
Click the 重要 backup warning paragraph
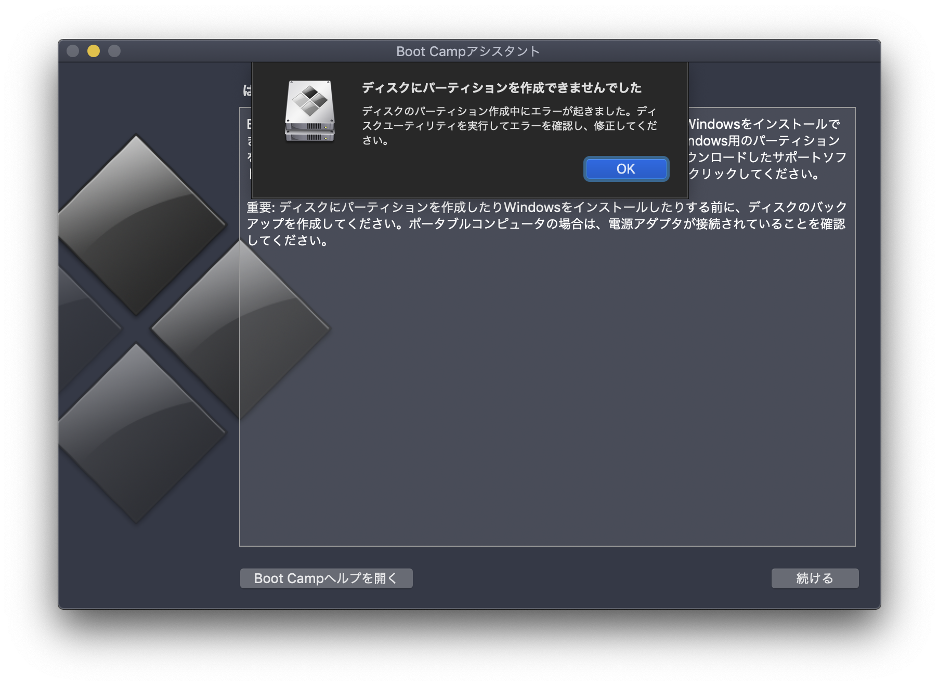point(546,224)
